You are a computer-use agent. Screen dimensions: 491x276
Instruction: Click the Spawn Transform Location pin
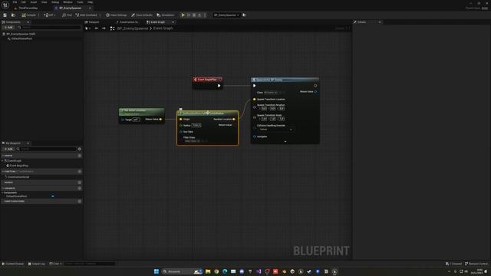click(x=254, y=99)
